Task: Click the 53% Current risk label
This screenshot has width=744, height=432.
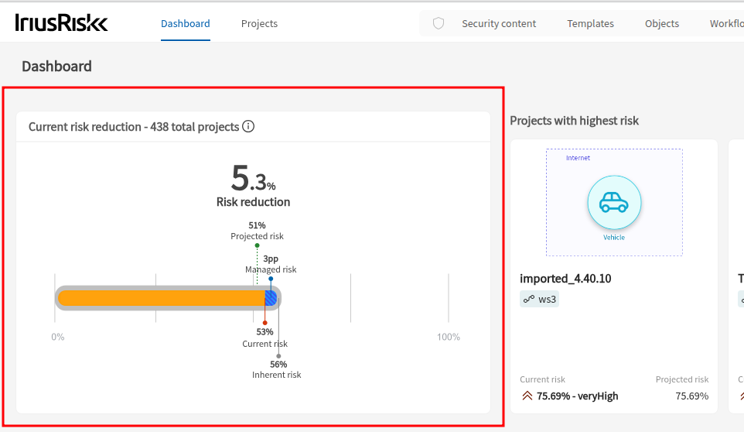Action: [x=264, y=338]
